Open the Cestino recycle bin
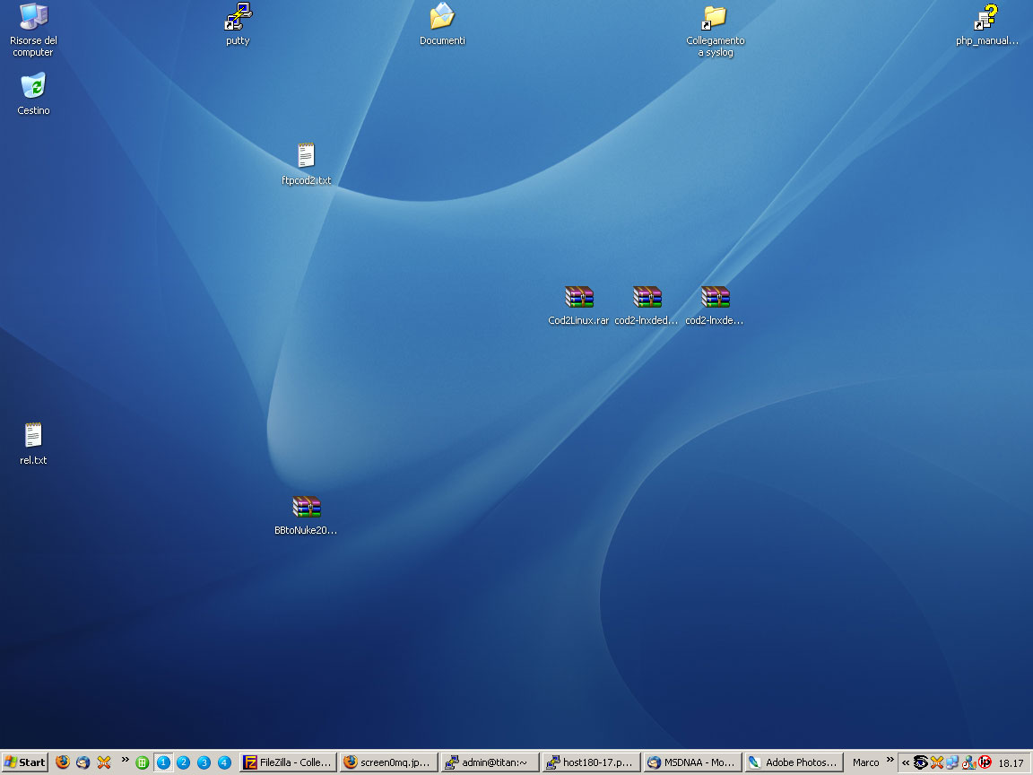1033x775 pixels. [x=33, y=87]
